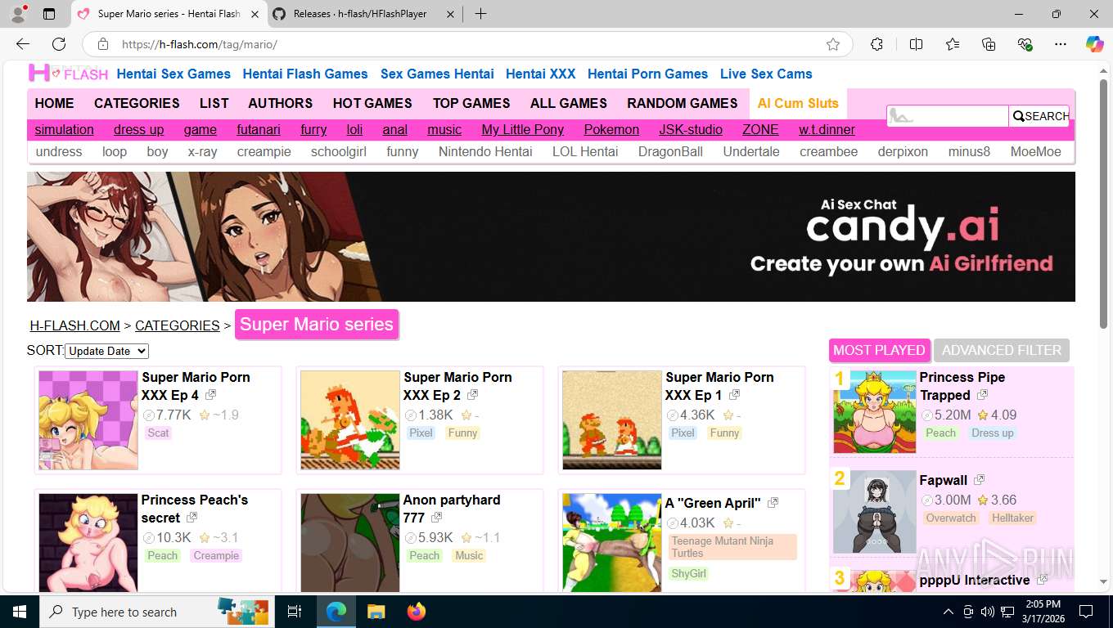1113x628 pixels.
Task: Switch to the Super Mario series tab
Action: click(169, 14)
